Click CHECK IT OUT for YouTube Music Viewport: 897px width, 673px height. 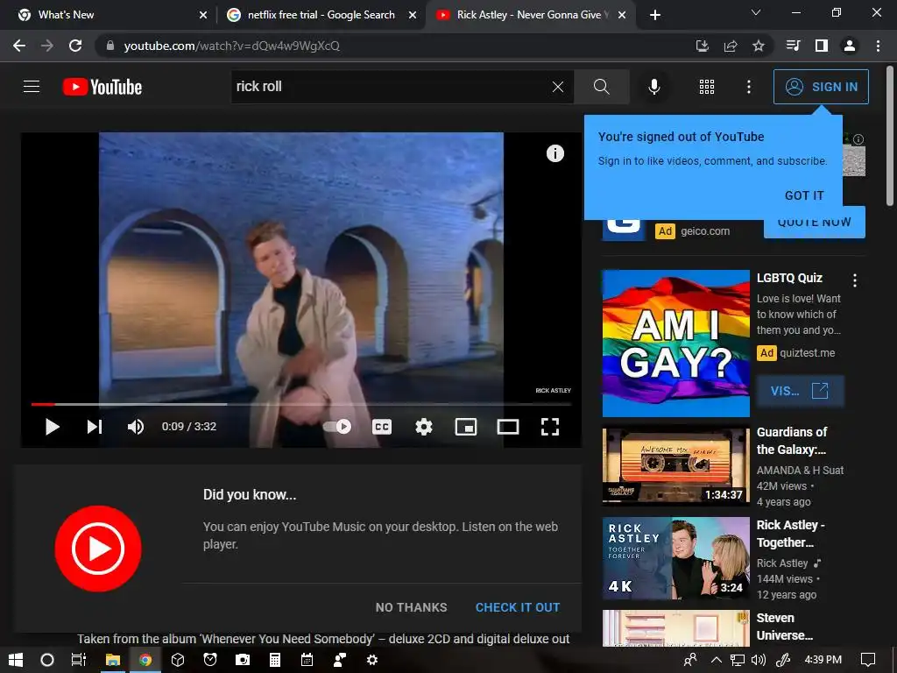pyautogui.click(x=518, y=608)
